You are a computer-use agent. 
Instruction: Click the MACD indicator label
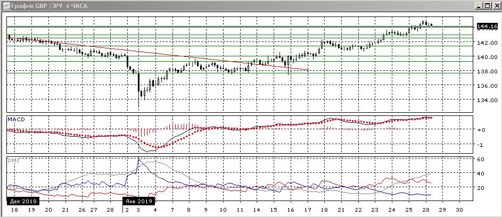point(16,119)
